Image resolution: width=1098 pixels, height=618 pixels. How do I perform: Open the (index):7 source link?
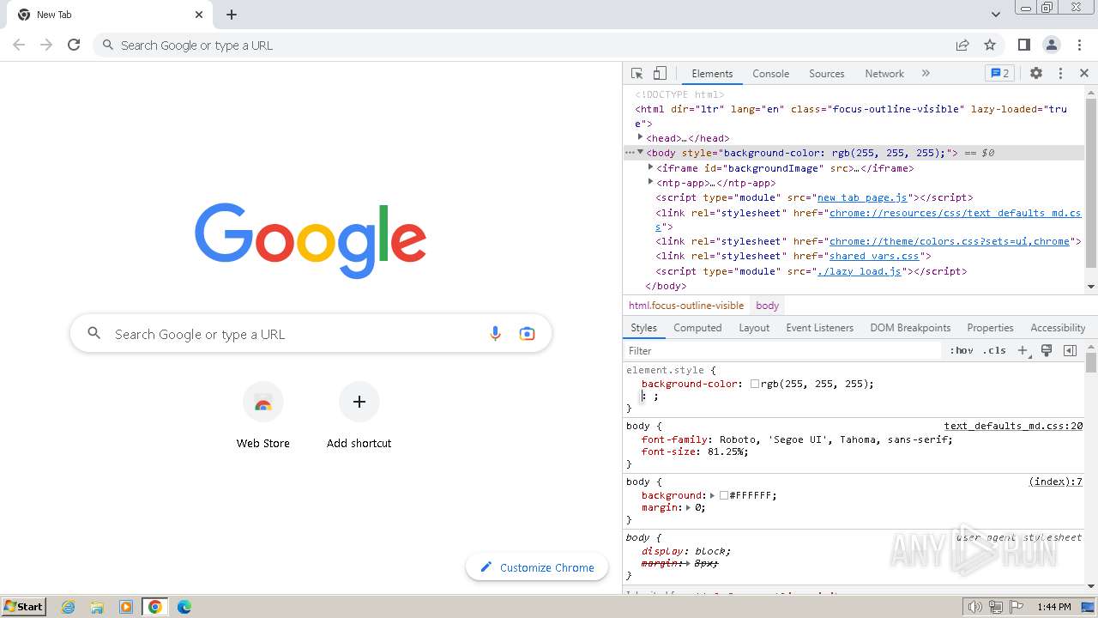[1056, 482]
